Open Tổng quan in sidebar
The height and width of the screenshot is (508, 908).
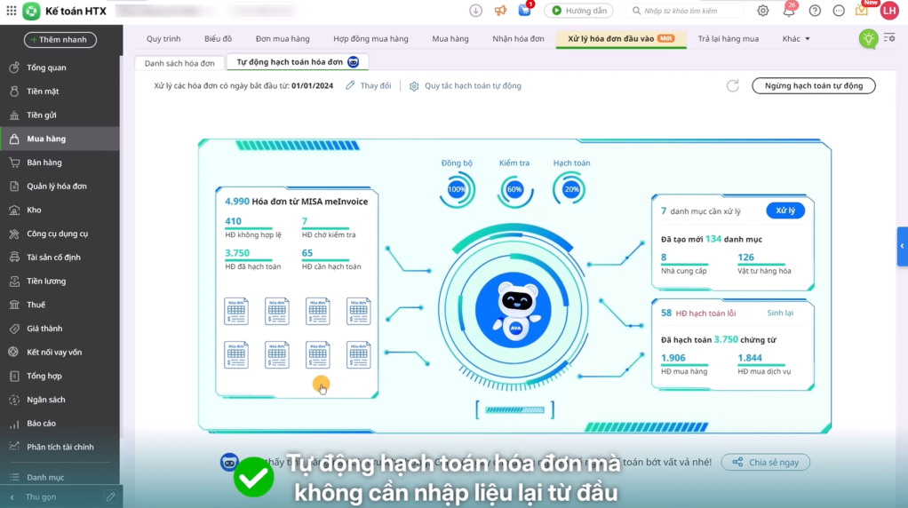[x=60, y=67]
